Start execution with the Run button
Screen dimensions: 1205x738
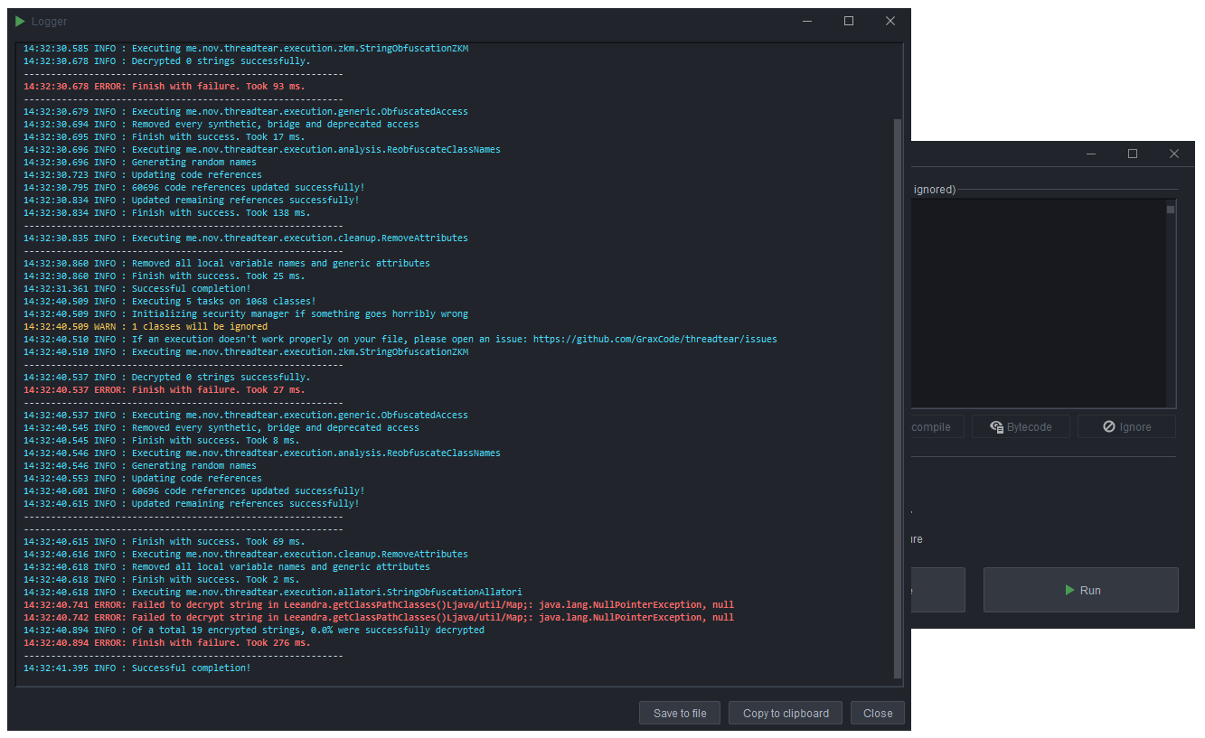1081,589
